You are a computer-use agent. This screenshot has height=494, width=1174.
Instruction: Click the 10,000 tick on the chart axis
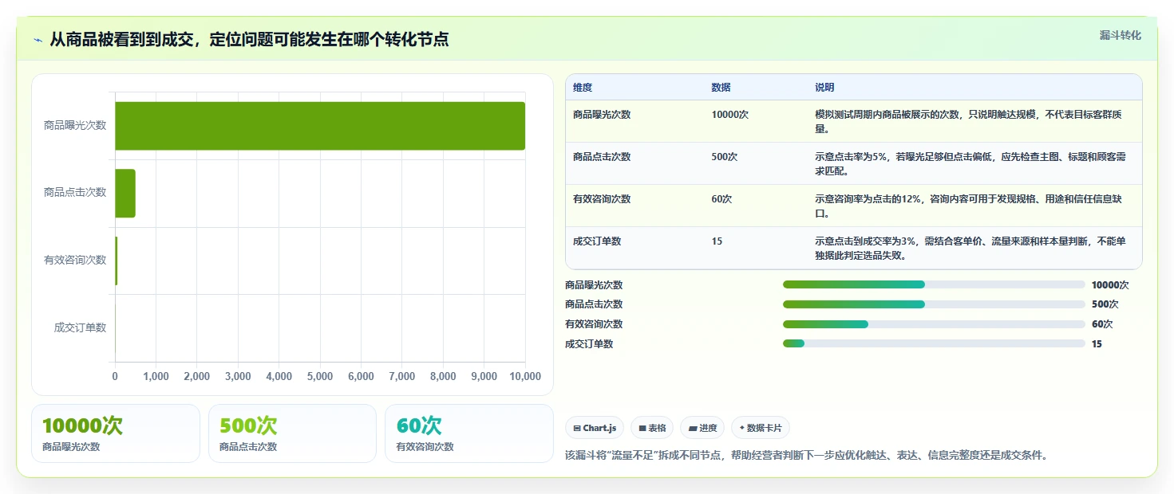point(525,377)
